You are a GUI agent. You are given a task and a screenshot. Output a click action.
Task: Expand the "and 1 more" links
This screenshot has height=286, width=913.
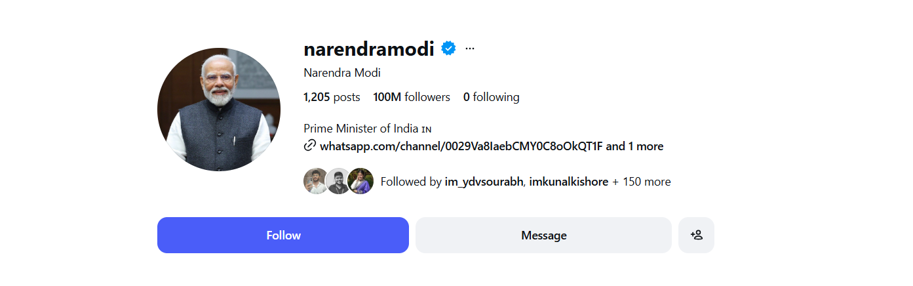[634, 146]
